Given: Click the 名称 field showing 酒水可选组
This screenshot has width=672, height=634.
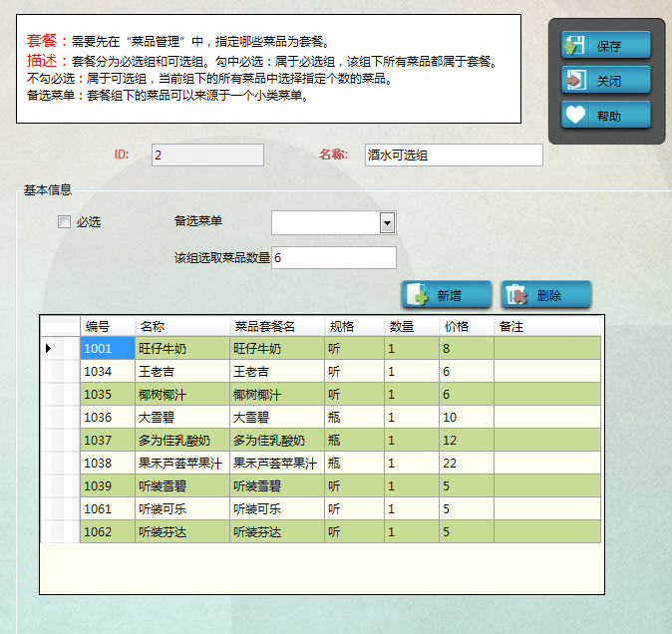Looking at the screenshot, I should (454, 155).
